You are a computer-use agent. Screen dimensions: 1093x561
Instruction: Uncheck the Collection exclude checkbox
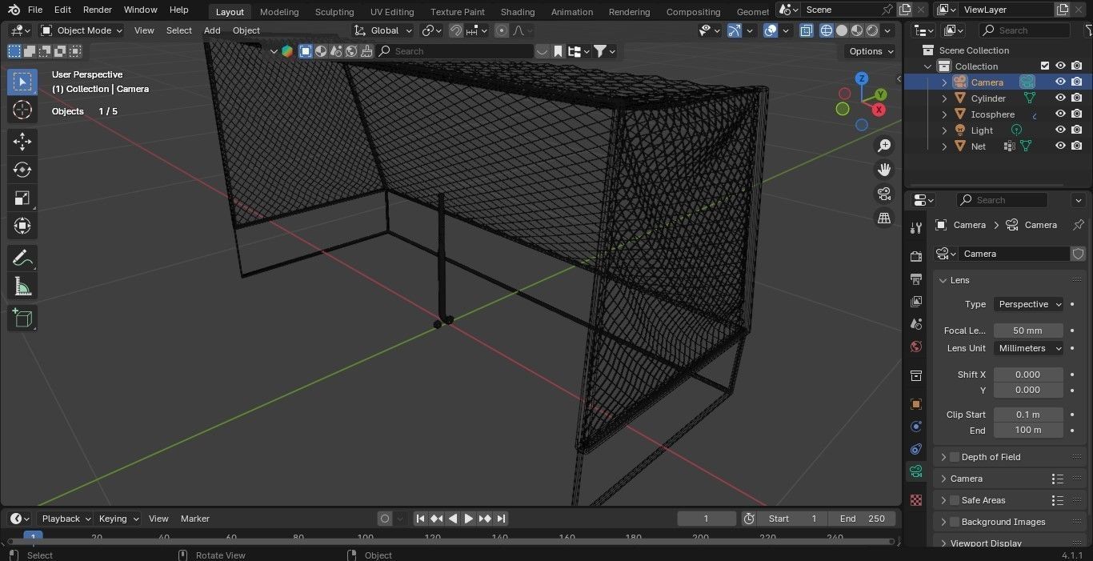(1044, 66)
